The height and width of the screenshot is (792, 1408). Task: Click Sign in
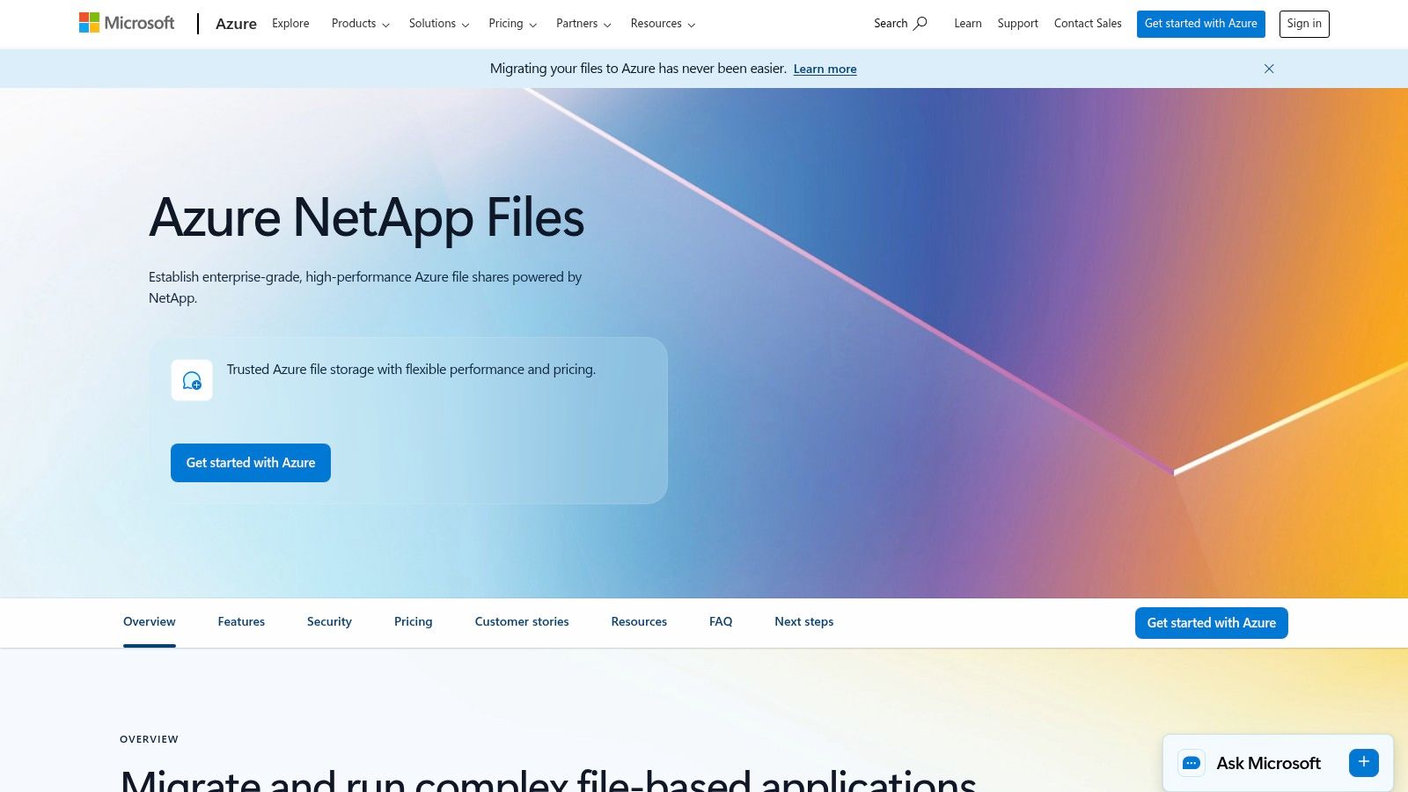1304,24
